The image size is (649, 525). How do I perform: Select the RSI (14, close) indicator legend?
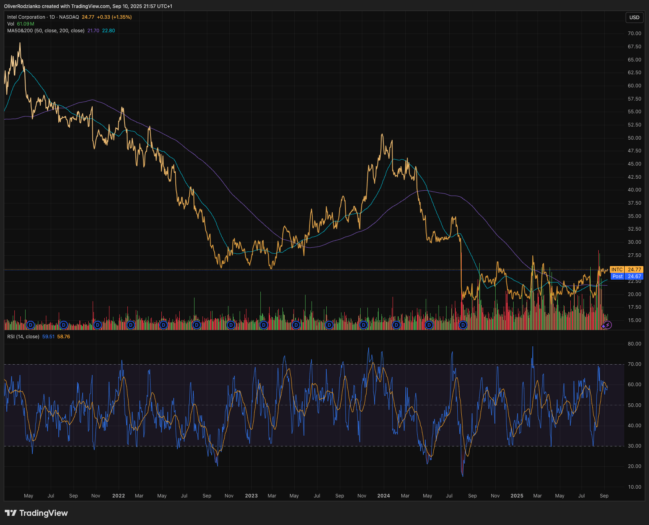pos(23,337)
